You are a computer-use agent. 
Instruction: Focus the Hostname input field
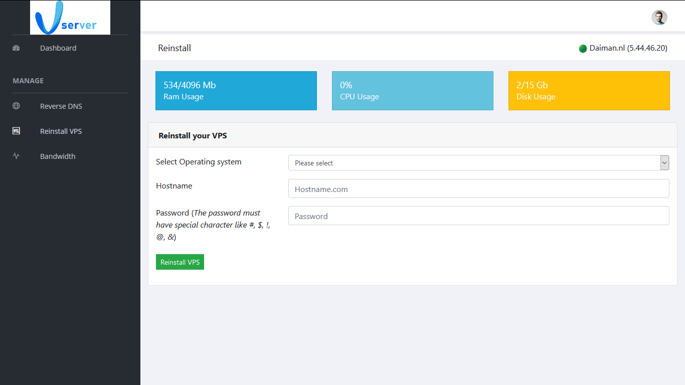click(478, 189)
